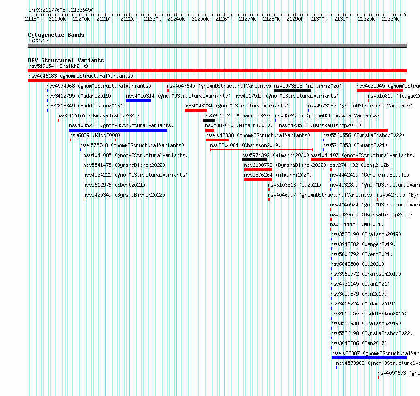Screen dimensions: 420x396
Task: Click nsv5718353 (Chuang2021) label
Action: click(x=355, y=145)
